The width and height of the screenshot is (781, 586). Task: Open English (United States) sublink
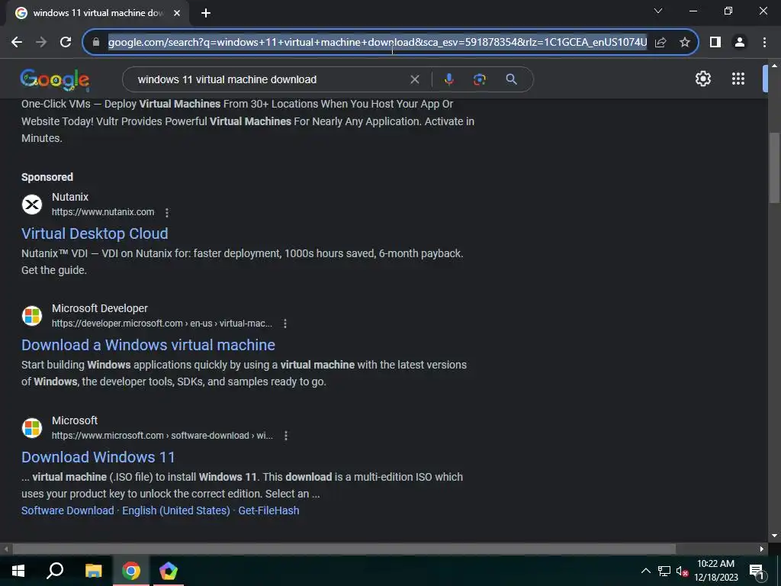coord(176,510)
